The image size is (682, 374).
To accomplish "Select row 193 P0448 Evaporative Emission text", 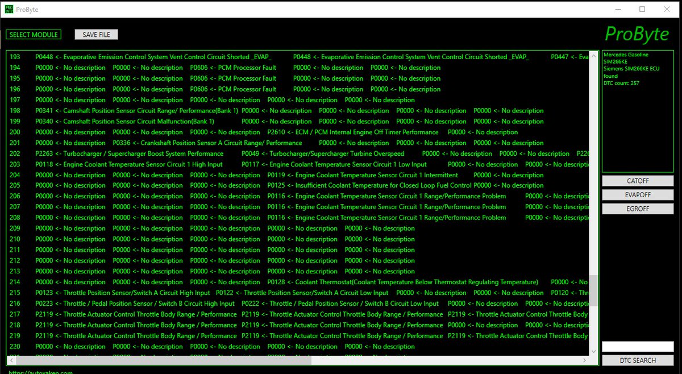I will pyautogui.click(x=153, y=57).
